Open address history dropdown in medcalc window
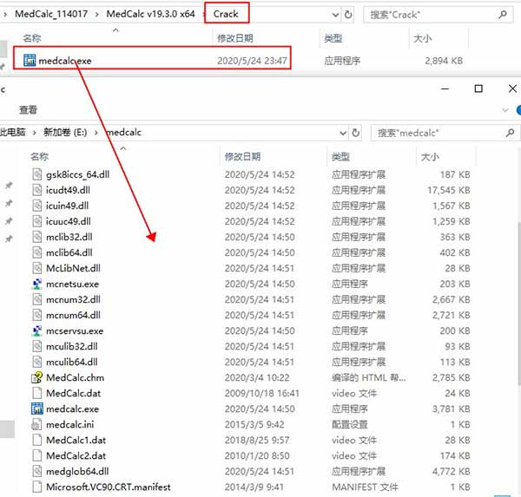Screen dimensions: 521x497 pos(343,133)
